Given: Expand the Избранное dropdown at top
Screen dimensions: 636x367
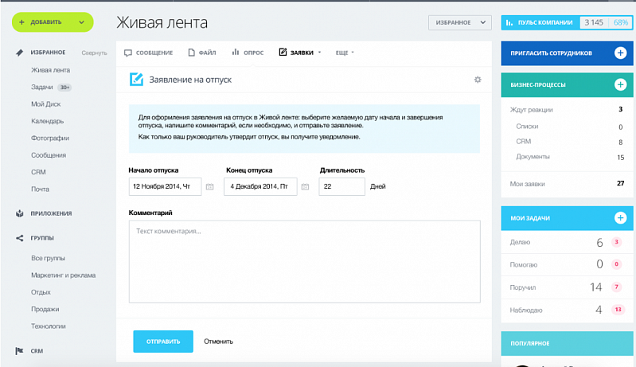Looking at the screenshot, I should [x=459, y=22].
